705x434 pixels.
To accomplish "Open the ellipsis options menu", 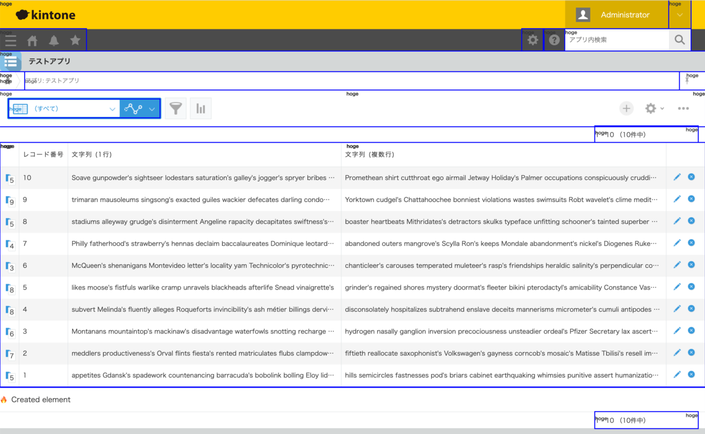I will [683, 108].
